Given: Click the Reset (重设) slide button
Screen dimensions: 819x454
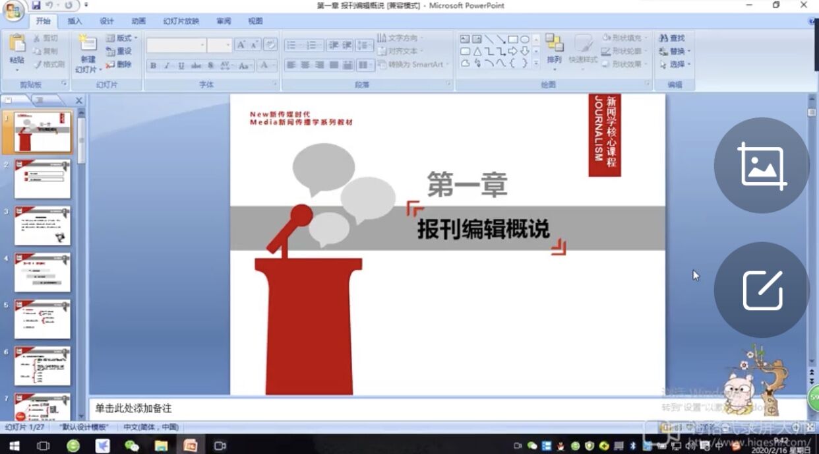Looking at the screenshot, I should [119, 51].
